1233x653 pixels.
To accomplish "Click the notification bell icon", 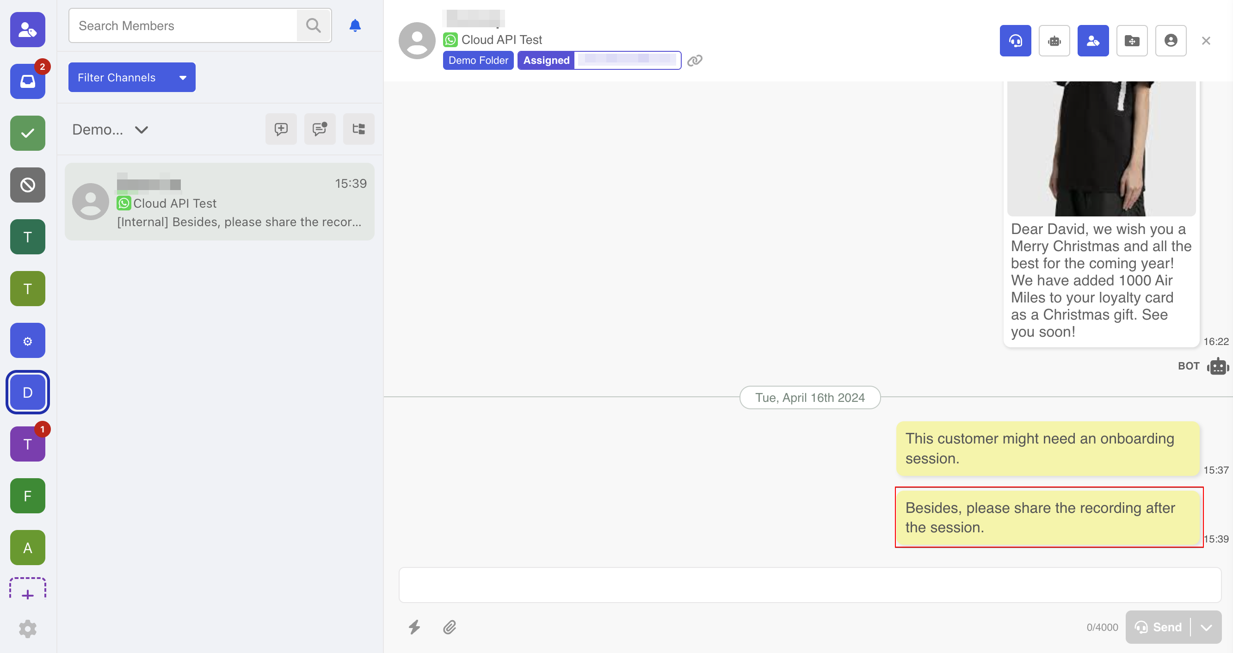I will coord(355,25).
